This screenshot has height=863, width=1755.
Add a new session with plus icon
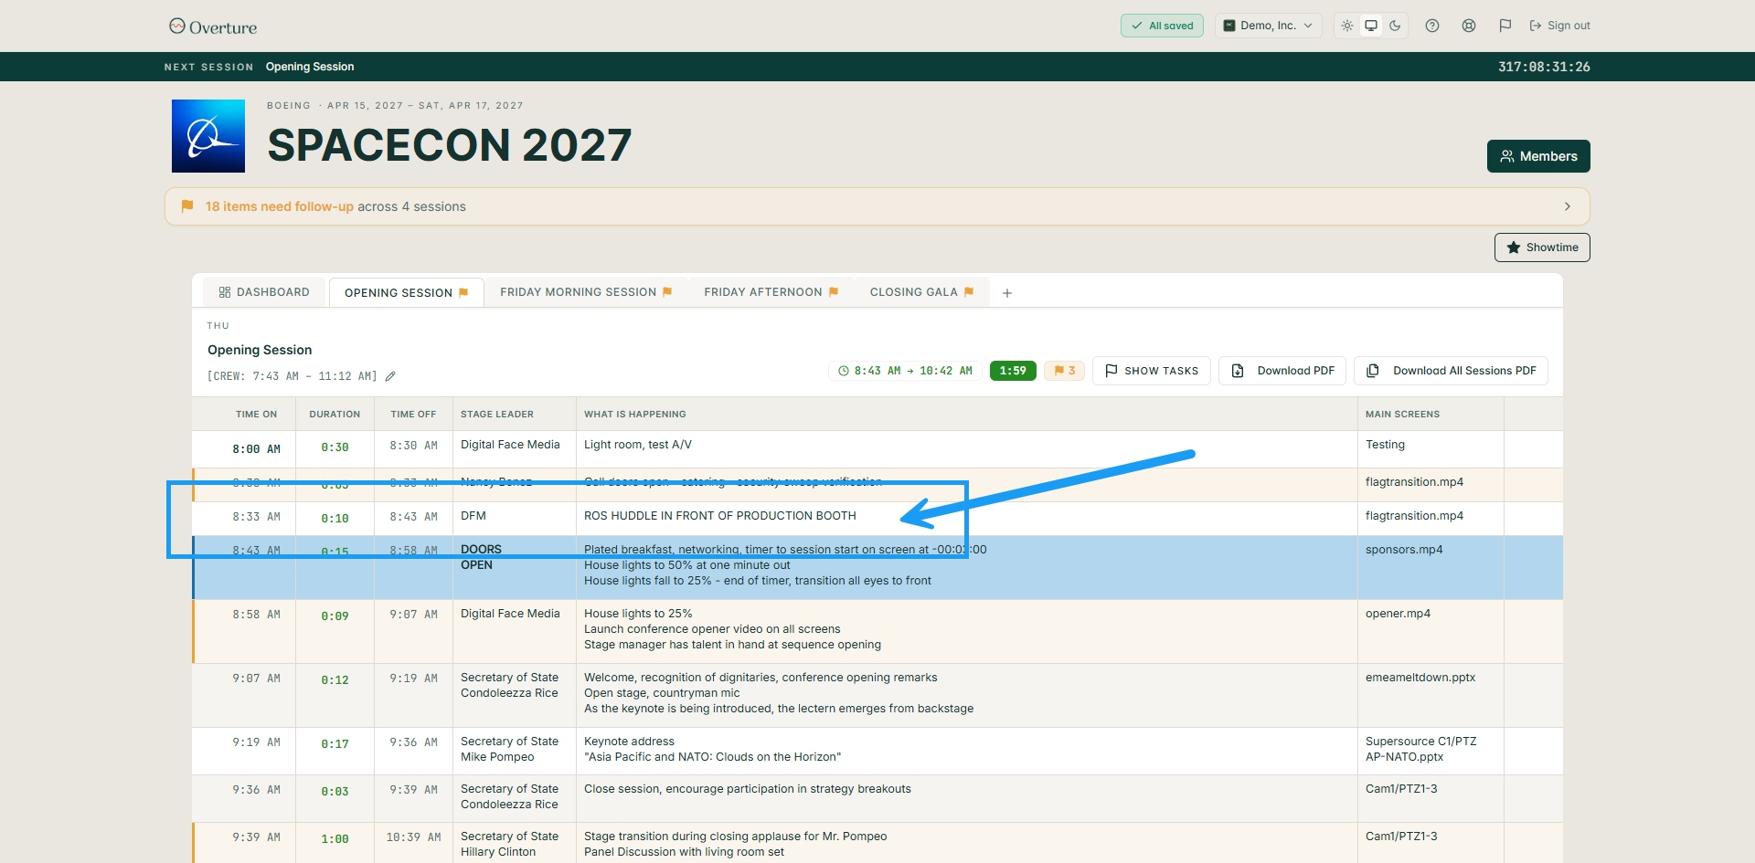point(1007,293)
